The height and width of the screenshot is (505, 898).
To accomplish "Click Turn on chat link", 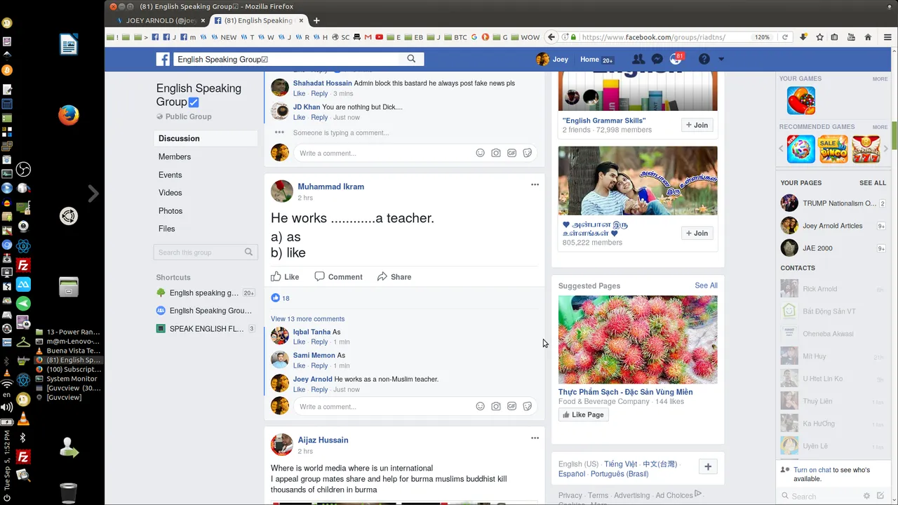I will [x=812, y=470].
